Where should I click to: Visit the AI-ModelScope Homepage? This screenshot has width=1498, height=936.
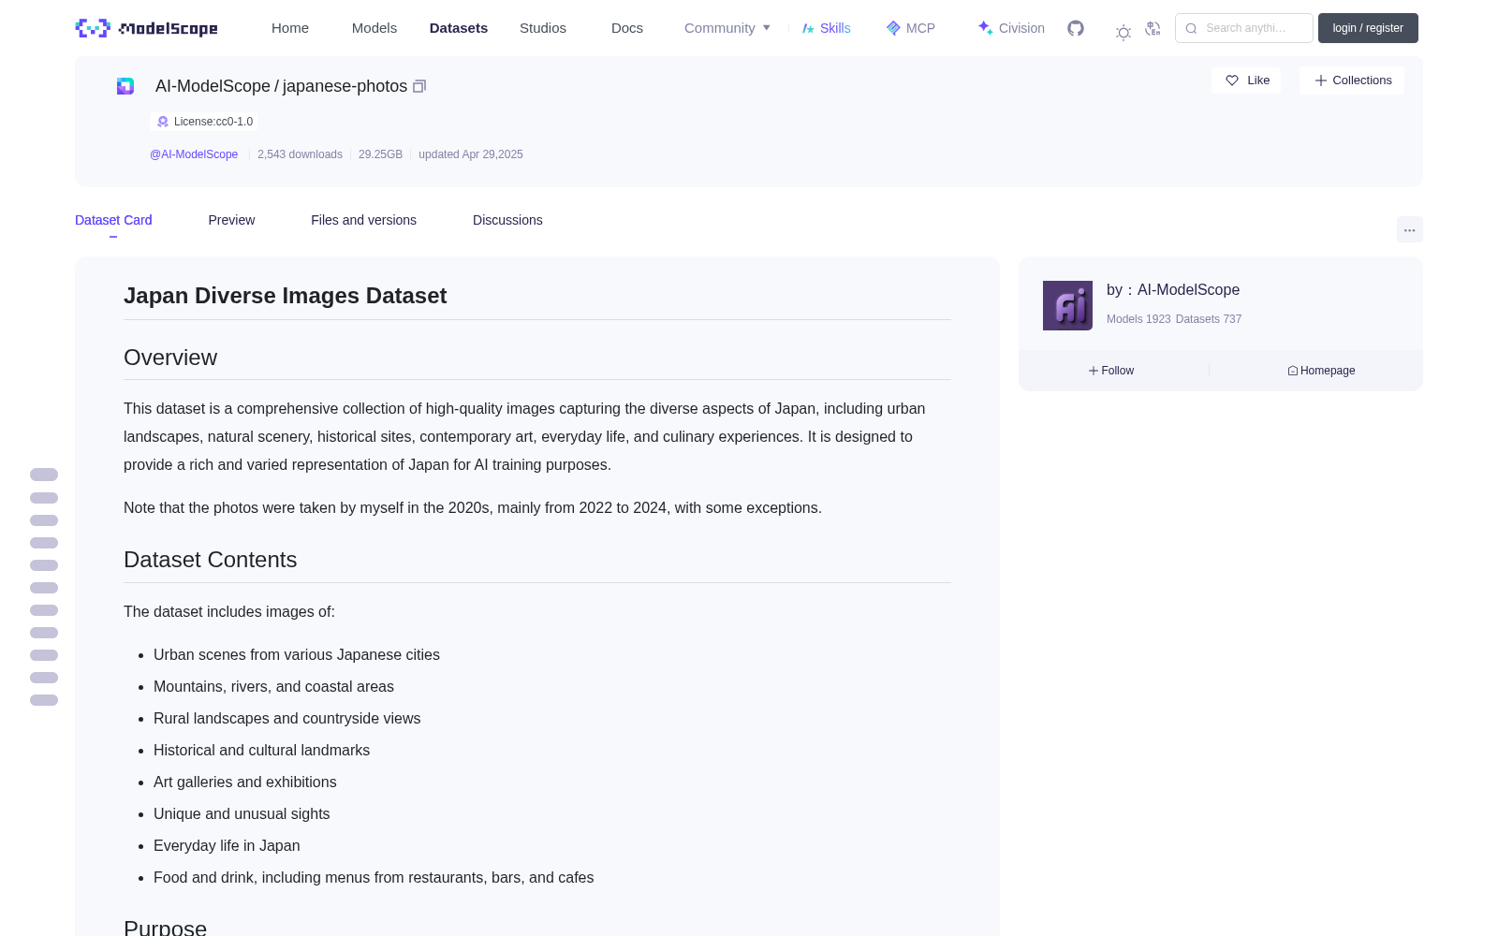(x=1321, y=371)
